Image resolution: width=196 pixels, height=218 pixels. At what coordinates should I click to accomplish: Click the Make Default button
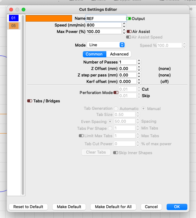(69, 207)
